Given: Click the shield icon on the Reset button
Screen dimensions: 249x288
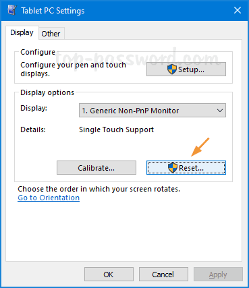Looking at the screenshot, I should click(173, 168).
